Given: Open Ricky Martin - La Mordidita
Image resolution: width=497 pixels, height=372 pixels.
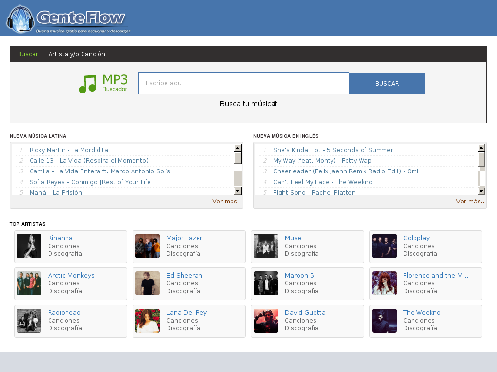Looking at the screenshot, I should point(69,150).
